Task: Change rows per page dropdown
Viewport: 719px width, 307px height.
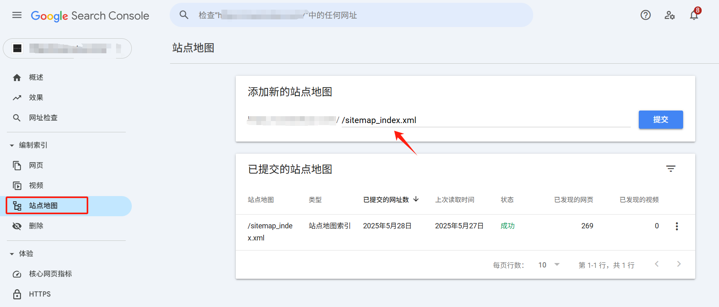Action: (549, 265)
